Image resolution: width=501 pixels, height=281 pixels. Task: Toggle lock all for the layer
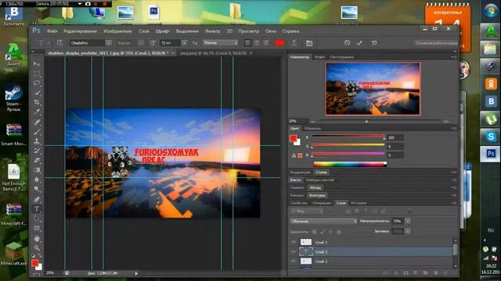coord(339,232)
